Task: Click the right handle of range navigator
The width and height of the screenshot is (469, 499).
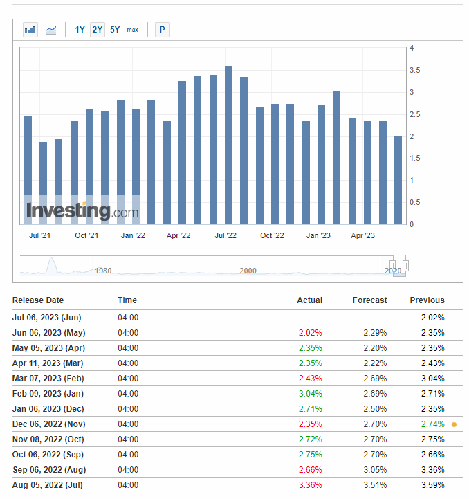Action: click(406, 265)
